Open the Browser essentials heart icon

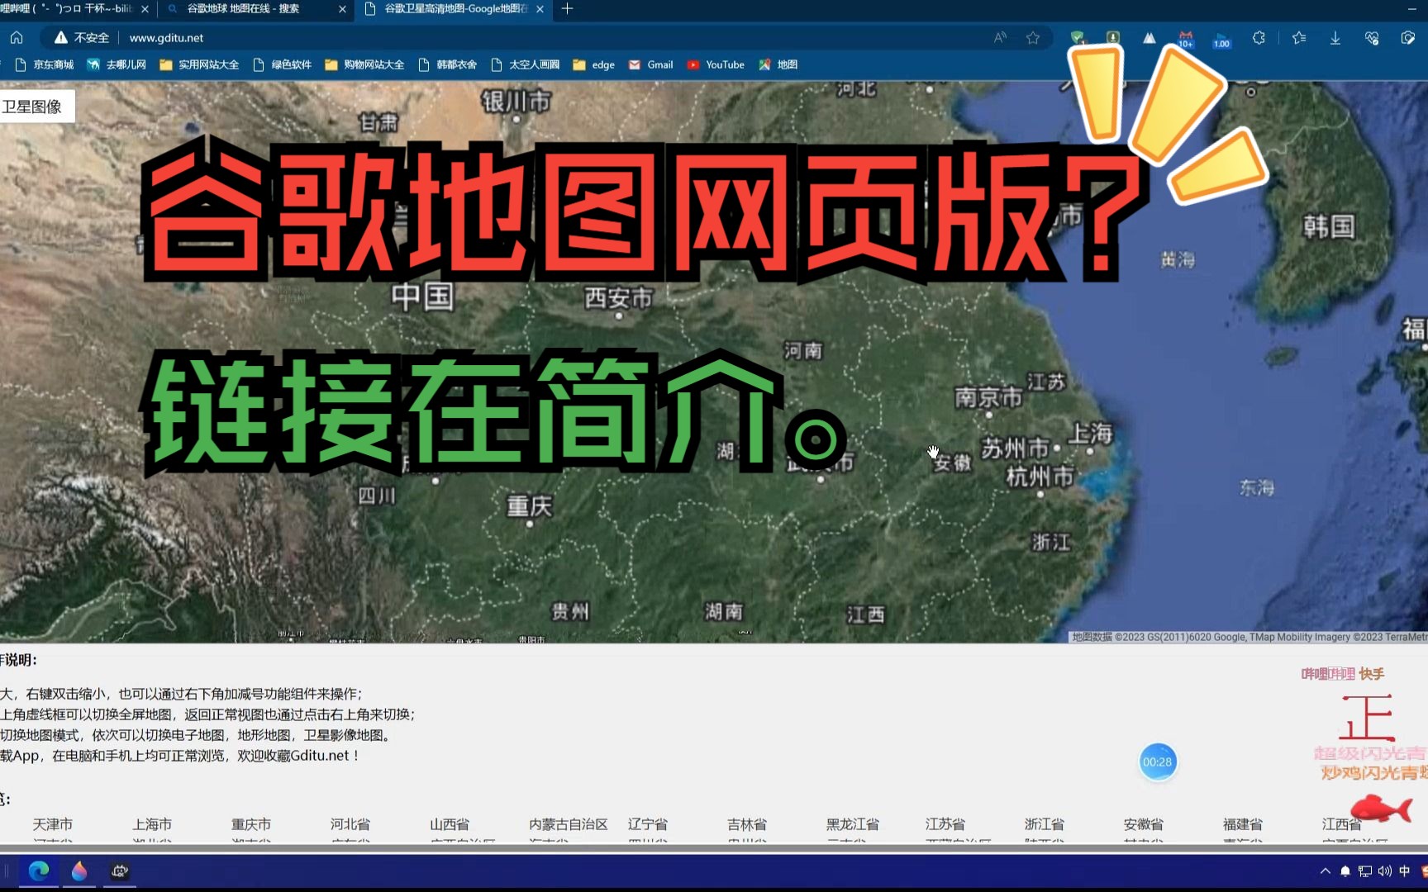coord(1372,38)
